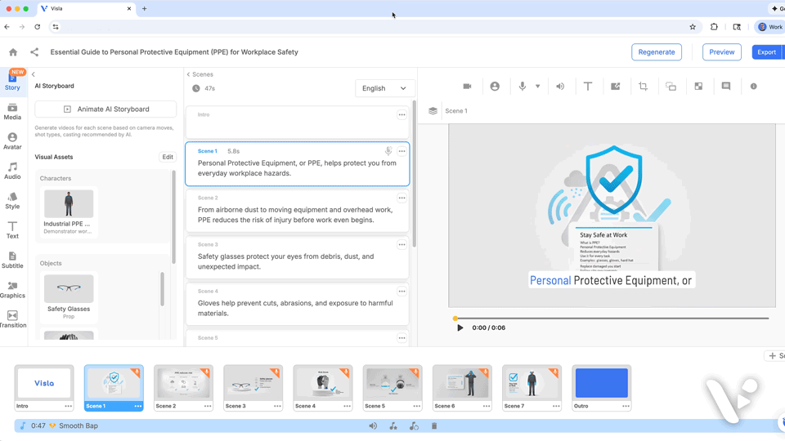The width and height of the screenshot is (785, 441).
Task: Toggle the microphone on Scene 1 card
Action: click(x=388, y=151)
